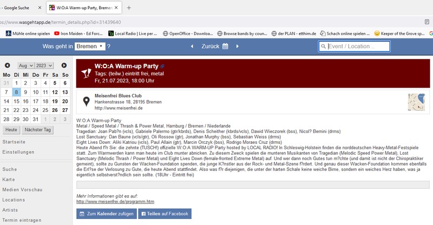Screen dimensions: 433x225
Task: Open Suche in the sidebar
Action: coord(10,169)
